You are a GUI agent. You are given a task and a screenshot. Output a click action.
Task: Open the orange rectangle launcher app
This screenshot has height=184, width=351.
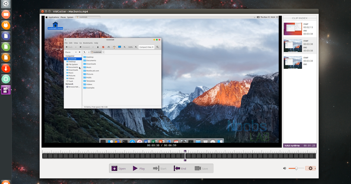point(6,14)
